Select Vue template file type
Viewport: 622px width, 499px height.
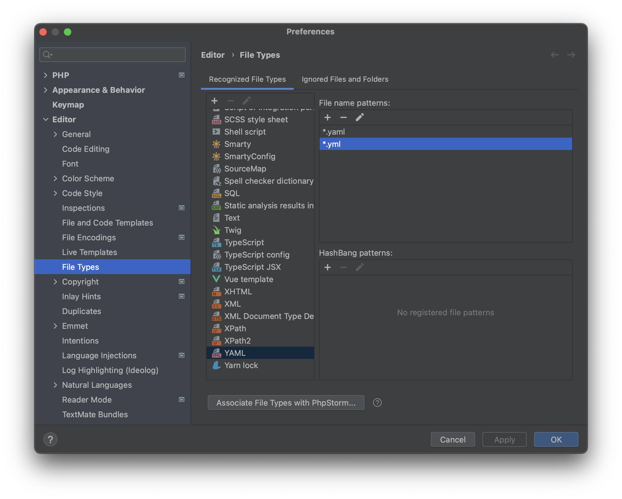[x=249, y=279]
